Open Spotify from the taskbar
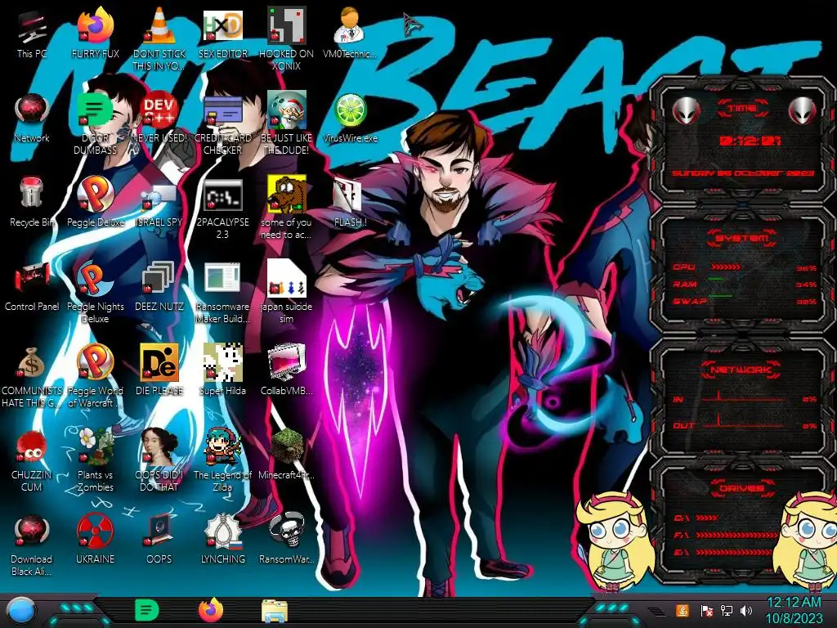This screenshot has width=837, height=628. [x=146, y=610]
